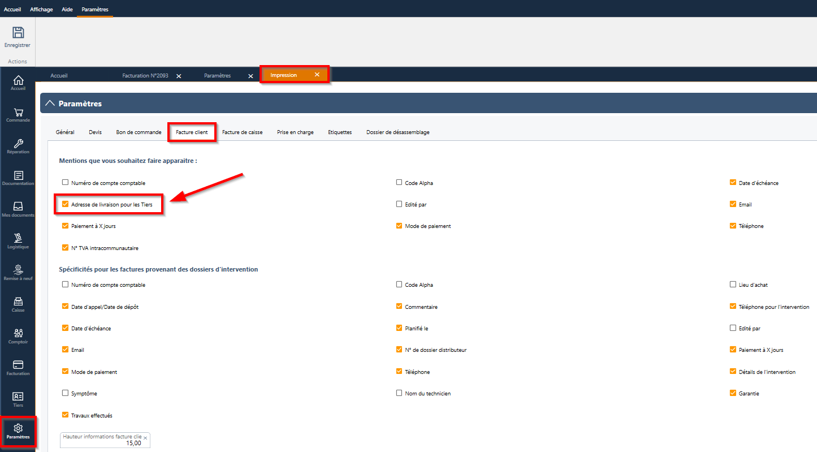The height and width of the screenshot is (452, 817).
Task: Uncheck Adresse de livraison pour les Tiers
Action: [66, 204]
